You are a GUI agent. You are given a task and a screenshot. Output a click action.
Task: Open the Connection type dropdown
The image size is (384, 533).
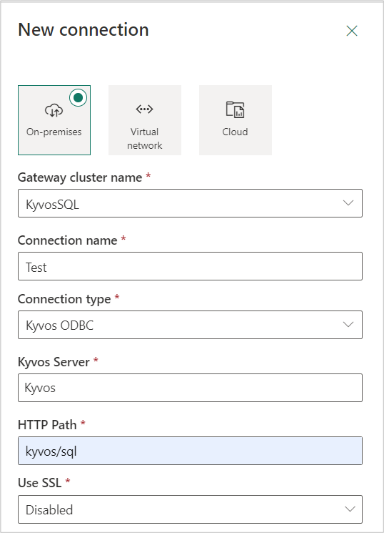[x=190, y=325]
